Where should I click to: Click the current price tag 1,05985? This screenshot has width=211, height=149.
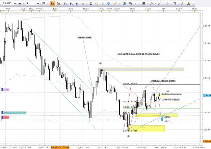pos(207,95)
